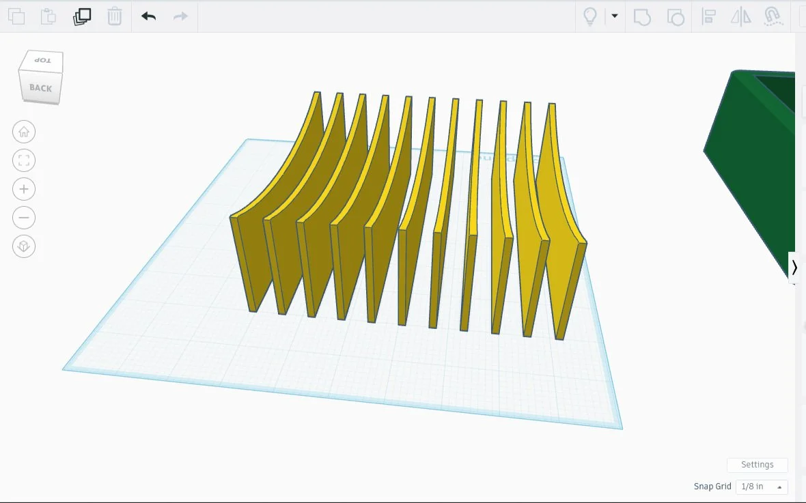Click the Group shapes icon
The height and width of the screenshot is (503, 806).
point(642,17)
